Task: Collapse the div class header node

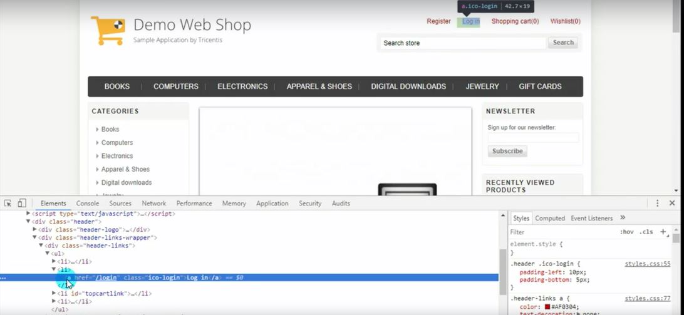Action: (28, 222)
